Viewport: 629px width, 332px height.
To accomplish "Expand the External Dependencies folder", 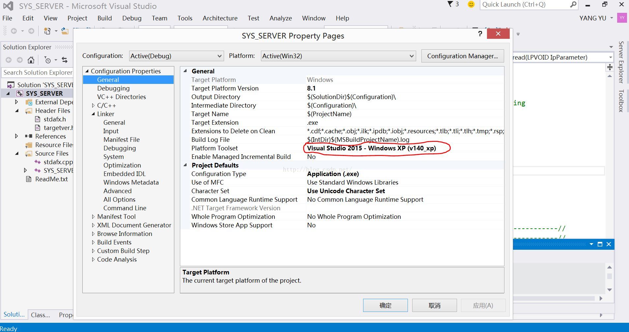I will pyautogui.click(x=16, y=102).
